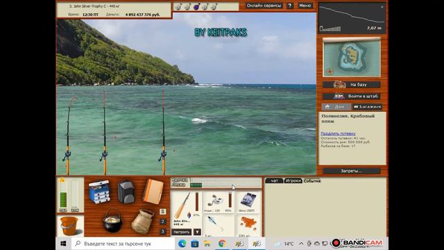Switch to the Игроки tab
Viewport: 444px width, 250px height.
pyautogui.click(x=293, y=181)
